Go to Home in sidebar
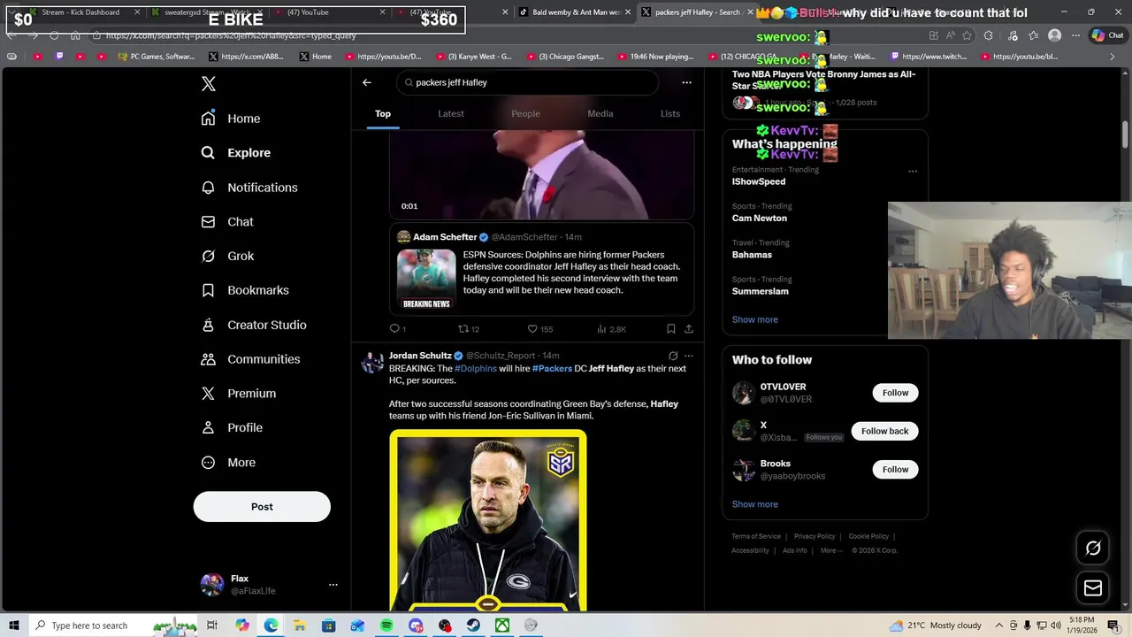Screen dimensions: 1132x637 click(x=231, y=119)
